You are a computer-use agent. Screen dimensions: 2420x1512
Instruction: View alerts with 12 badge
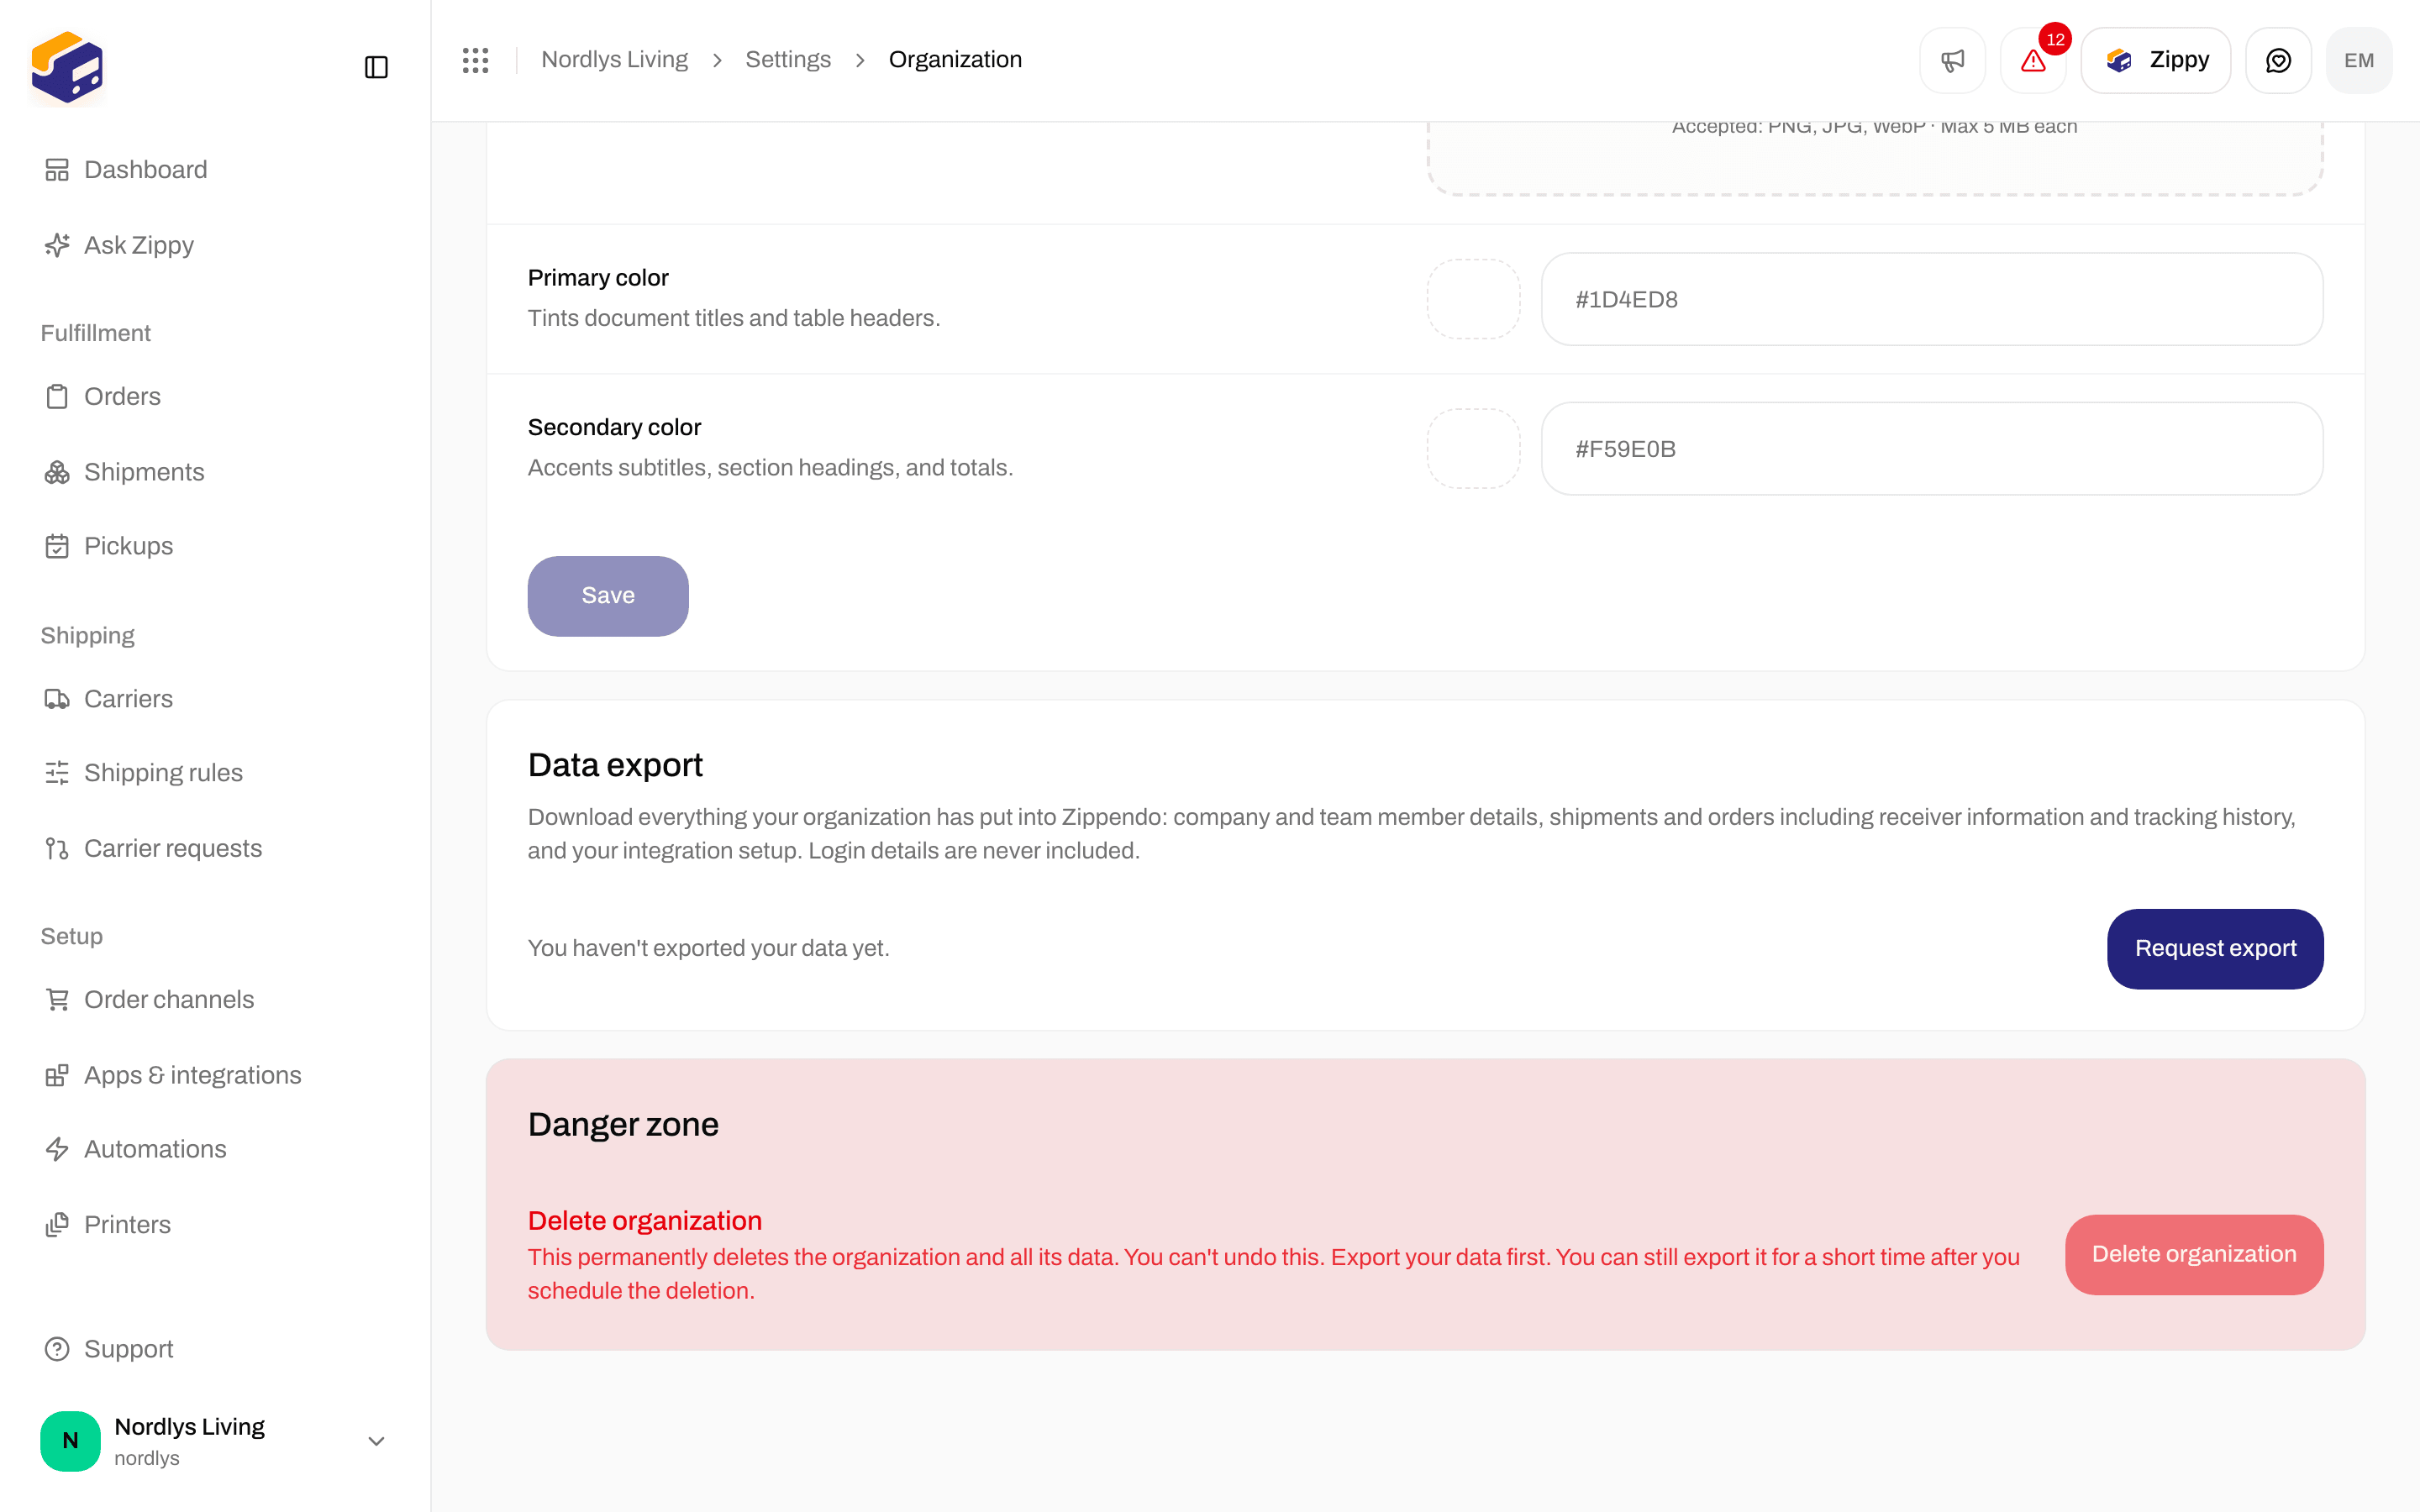(2033, 60)
